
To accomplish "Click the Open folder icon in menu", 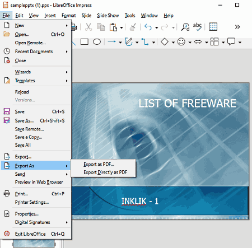I will coord(7,34).
